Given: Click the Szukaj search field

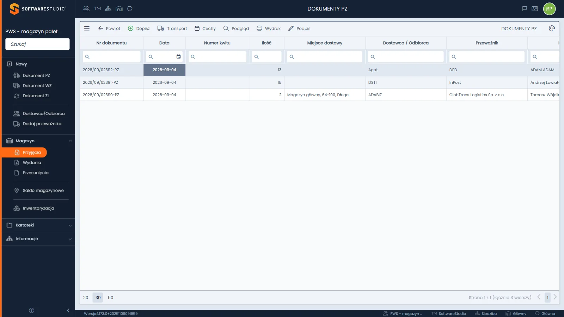Looking at the screenshot, I should click(x=37, y=44).
